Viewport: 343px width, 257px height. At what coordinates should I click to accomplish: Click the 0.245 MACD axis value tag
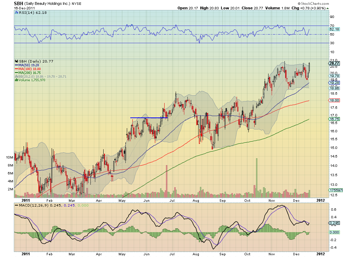pyautogui.click(x=334, y=223)
